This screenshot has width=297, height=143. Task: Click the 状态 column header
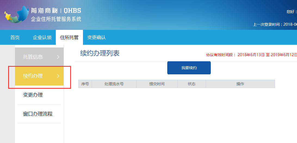191,84
